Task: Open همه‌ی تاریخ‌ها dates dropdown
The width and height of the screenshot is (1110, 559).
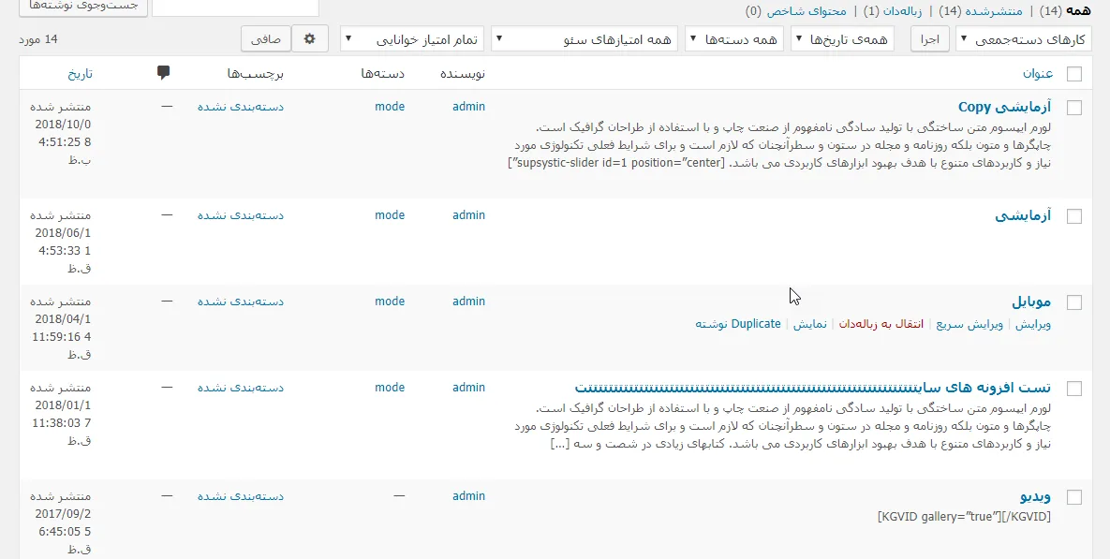Action: point(842,39)
